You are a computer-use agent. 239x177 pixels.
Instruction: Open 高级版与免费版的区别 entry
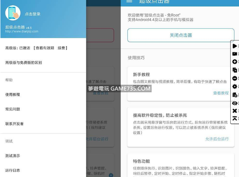coord(24,62)
